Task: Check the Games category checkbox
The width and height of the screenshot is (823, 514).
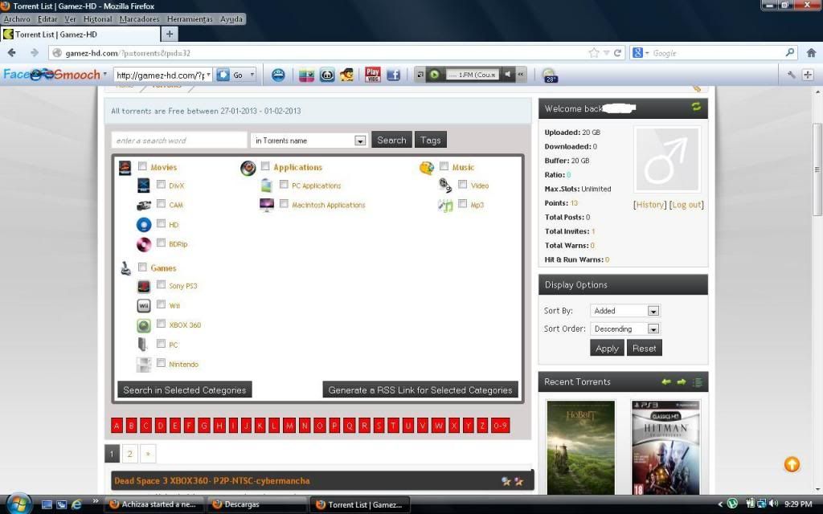Action: [142, 267]
